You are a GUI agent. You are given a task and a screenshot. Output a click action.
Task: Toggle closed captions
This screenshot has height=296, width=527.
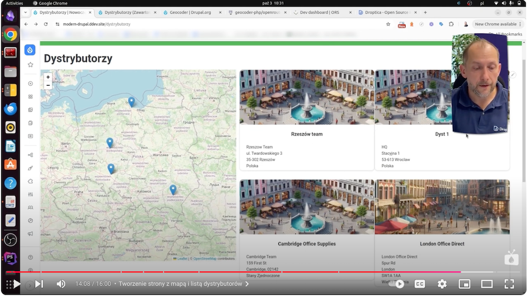tap(420, 284)
